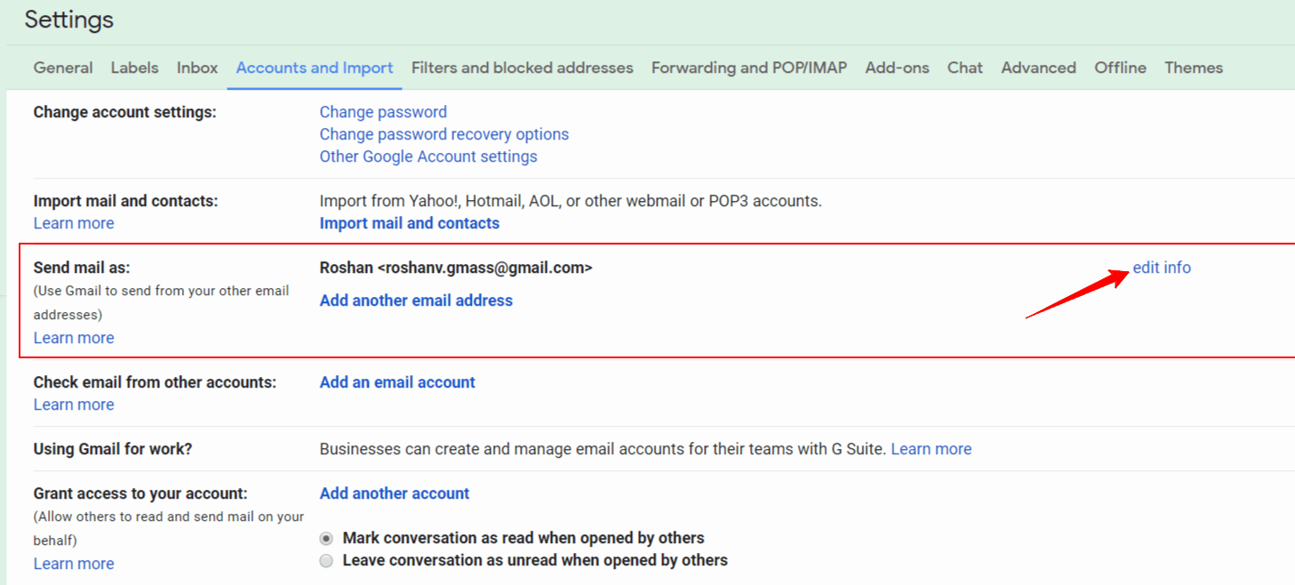Click edit info for Roshan's address
Screen dimensions: 1295x585
point(1161,268)
